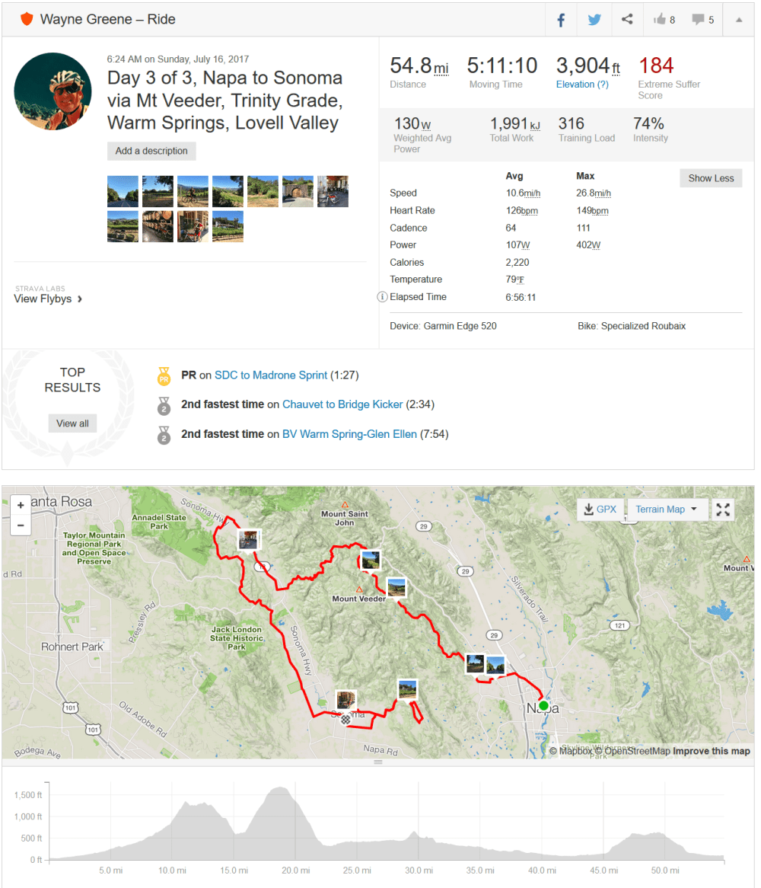
Task: Click the Elevation (?) help link
Action: coord(582,85)
